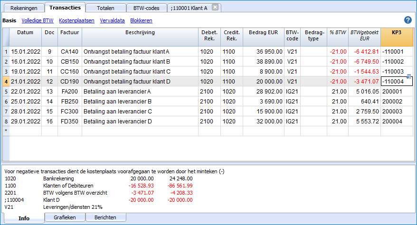Select row number 4 header
The height and width of the screenshot is (225, 417).
(6, 82)
